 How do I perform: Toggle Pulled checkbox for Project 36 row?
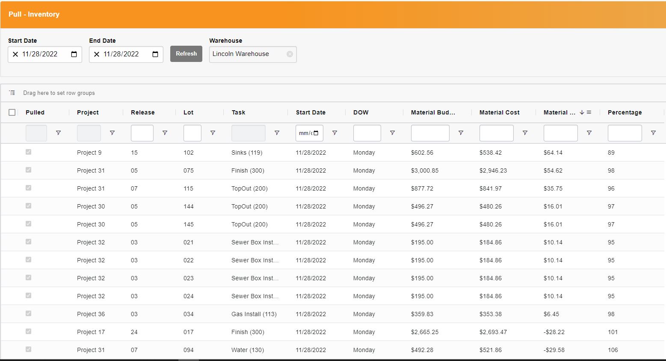point(28,314)
